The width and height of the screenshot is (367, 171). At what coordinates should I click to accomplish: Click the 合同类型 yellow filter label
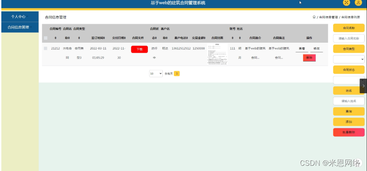pyautogui.click(x=349, y=49)
